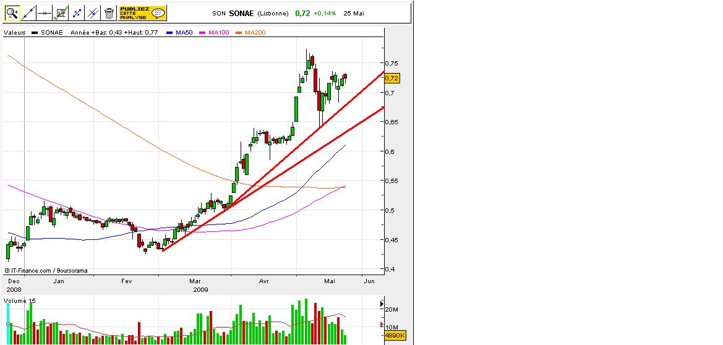Click the Avr month label on time axis

tap(263, 281)
